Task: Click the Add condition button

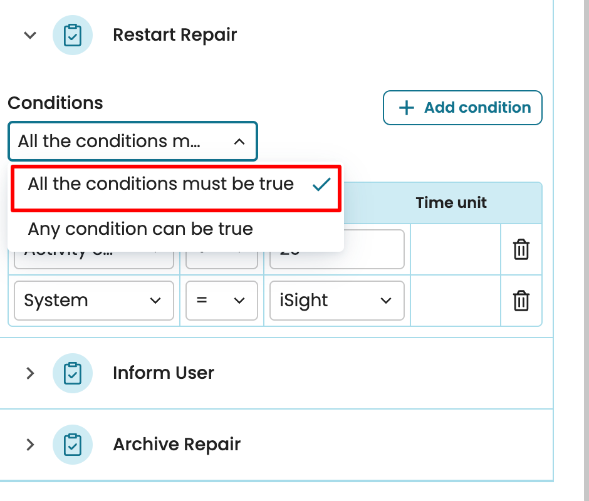Action: click(x=462, y=108)
